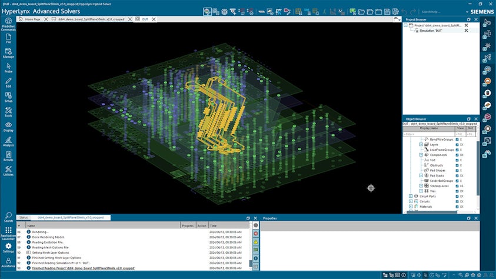Click the Name column header in Status table
This screenshot has height=279, width=496.
(103, 225)
